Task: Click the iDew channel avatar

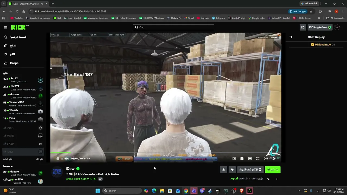Action: coord(57,172)
